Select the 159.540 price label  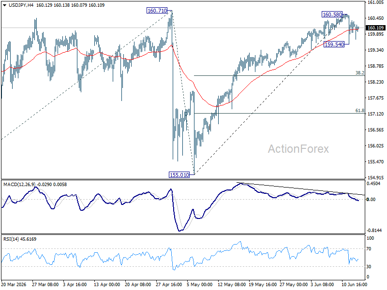coord(334,44)
